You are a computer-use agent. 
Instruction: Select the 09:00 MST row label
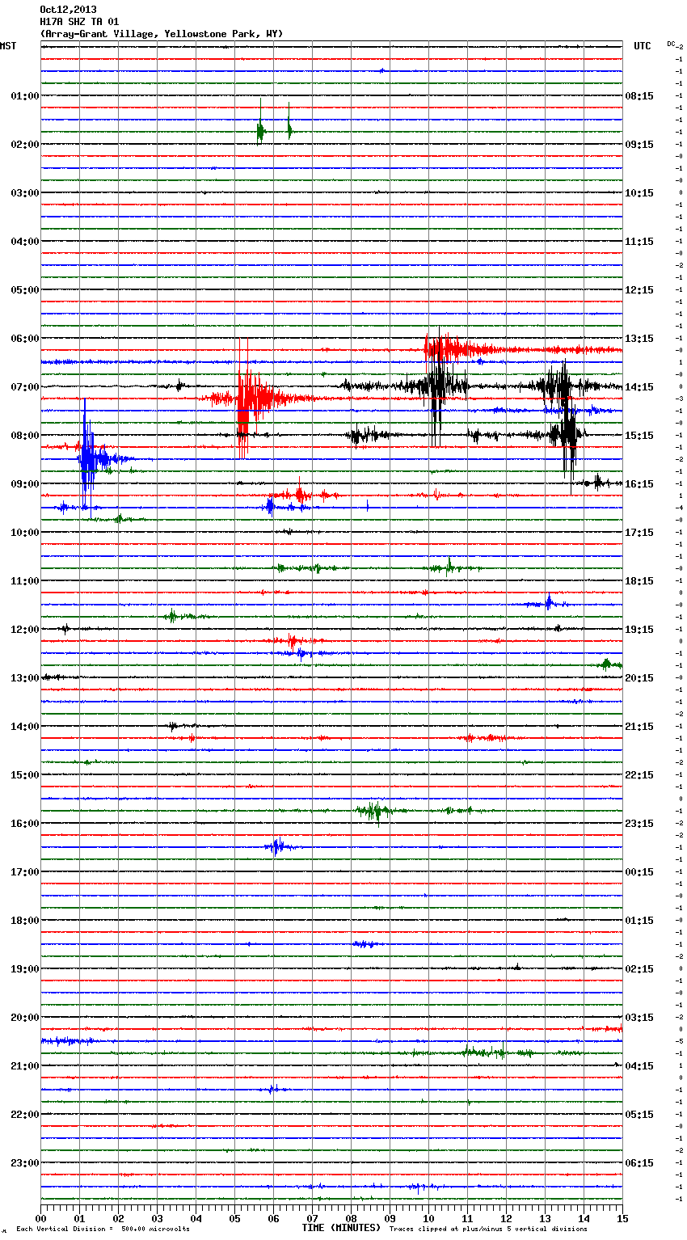[x=24, y=484]
